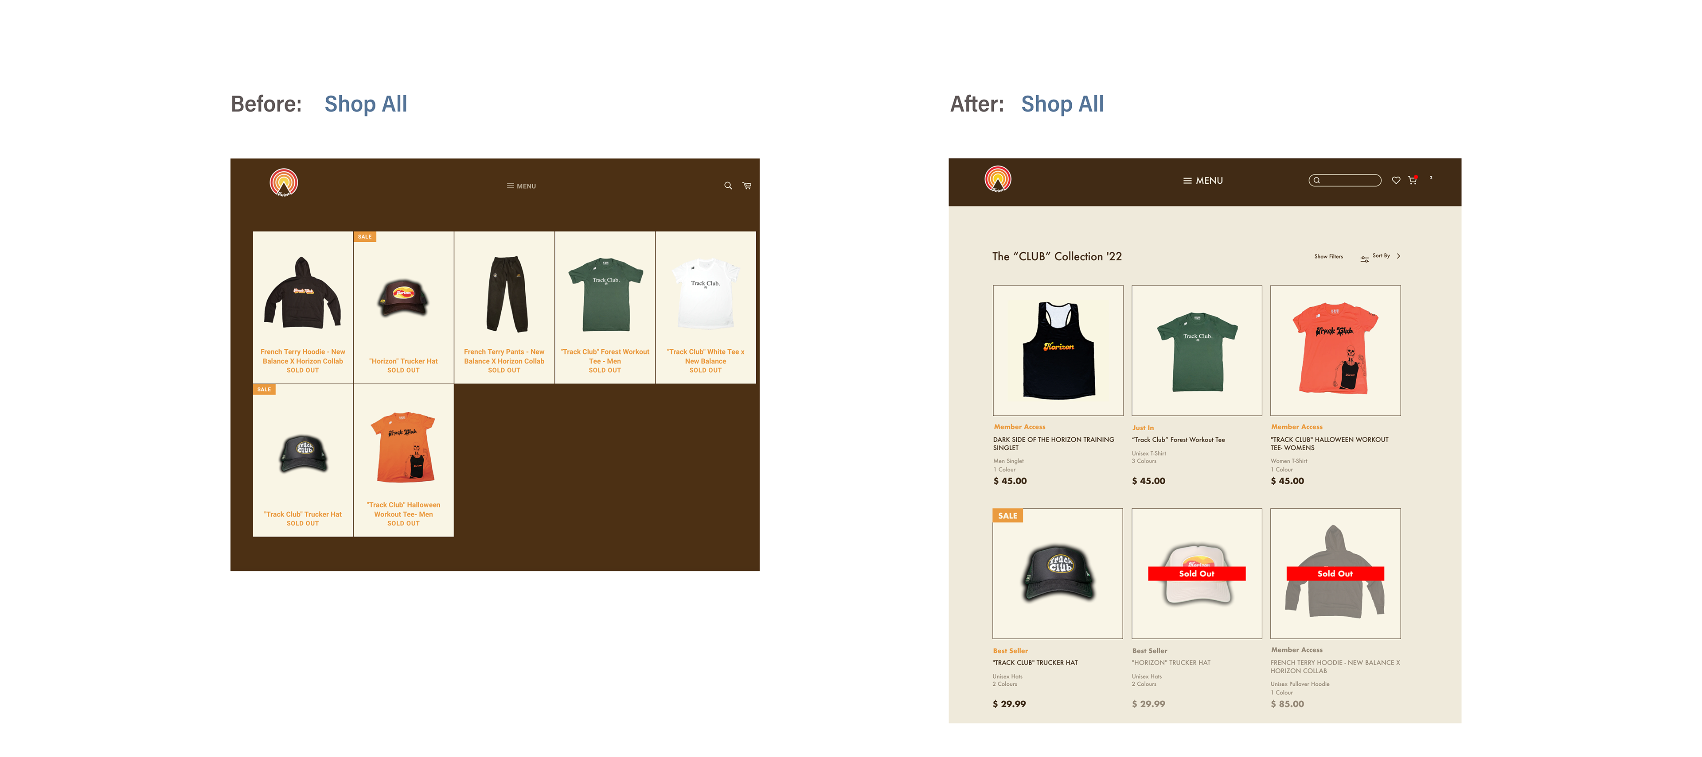
Task: Click Show Filters link
Action: (x=1328, y=256)
